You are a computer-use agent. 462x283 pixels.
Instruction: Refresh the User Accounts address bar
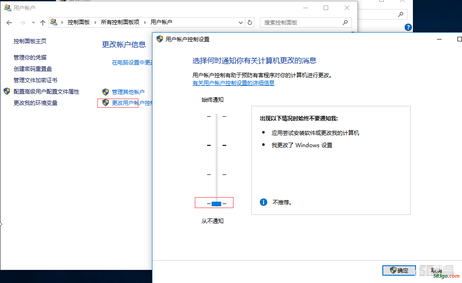coord(250,22)
